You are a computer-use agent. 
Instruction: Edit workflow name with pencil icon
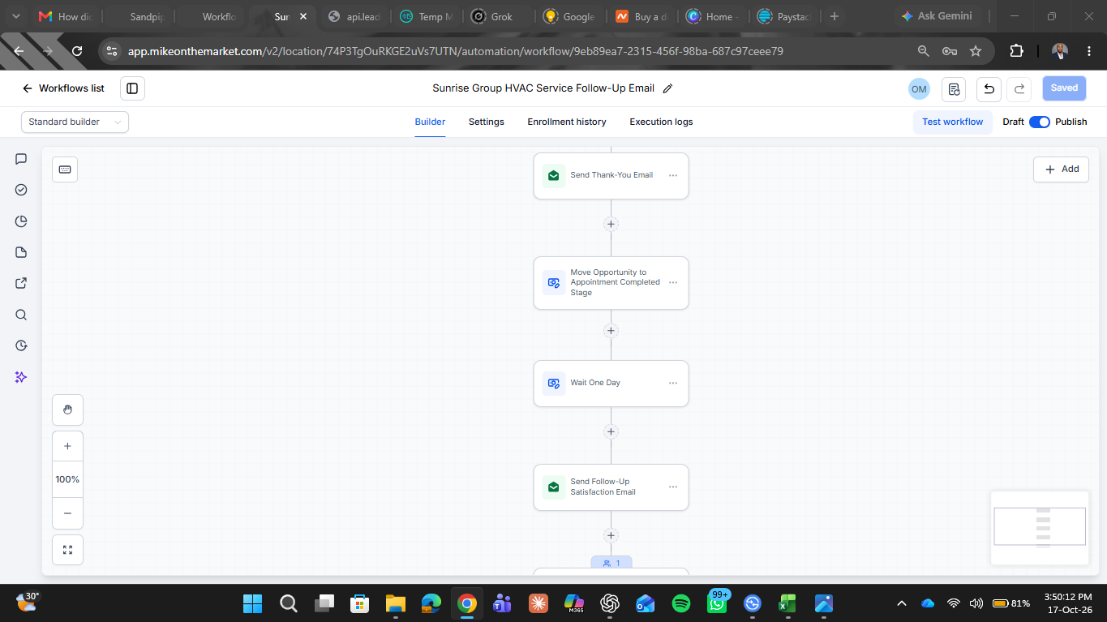667,88
